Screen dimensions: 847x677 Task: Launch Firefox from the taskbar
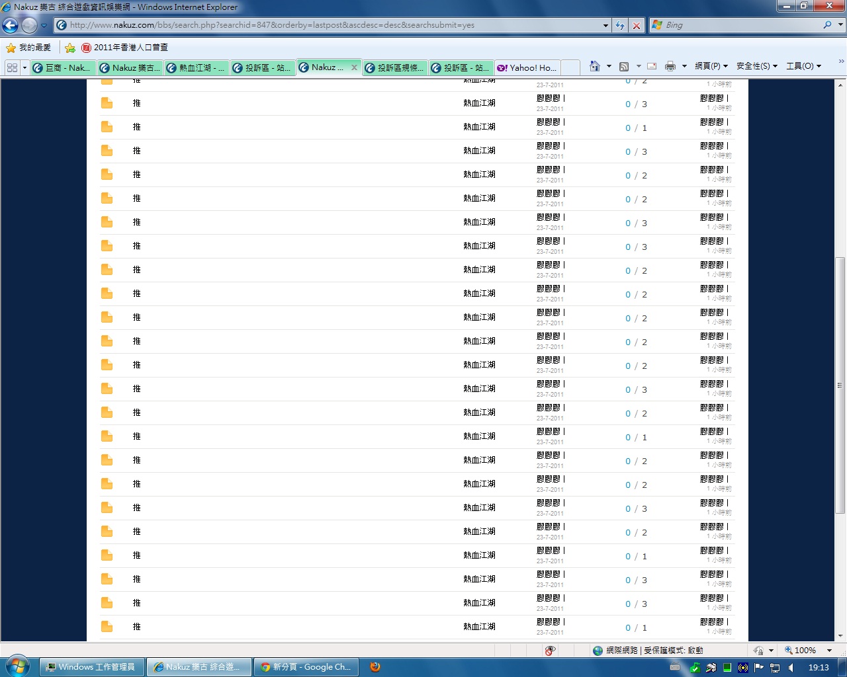tap(375, 667)
